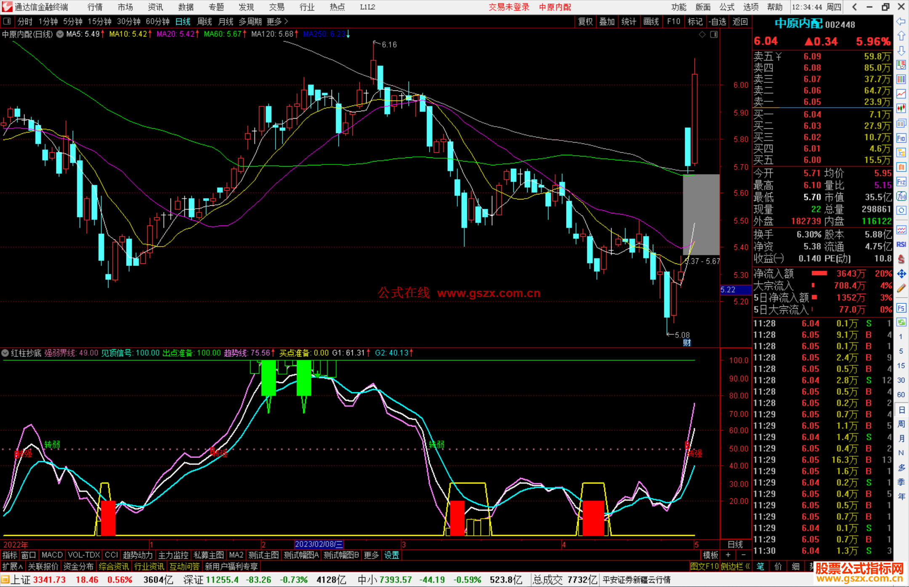Switch to the MACD indicator tab
This screenshot has height=587, width=909.
coord(52,555)
